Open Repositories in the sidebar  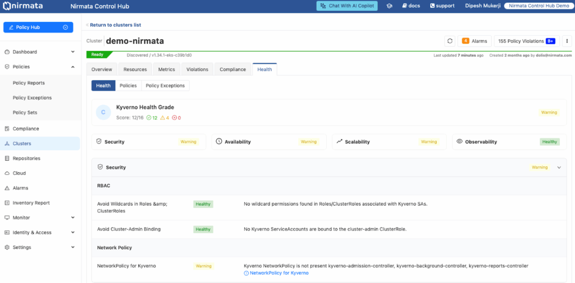pyautogui.click(x=26, y=159)
